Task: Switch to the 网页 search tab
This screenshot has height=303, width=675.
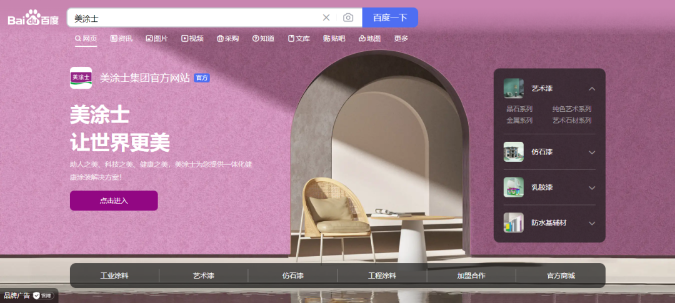Action: [86, 38]
